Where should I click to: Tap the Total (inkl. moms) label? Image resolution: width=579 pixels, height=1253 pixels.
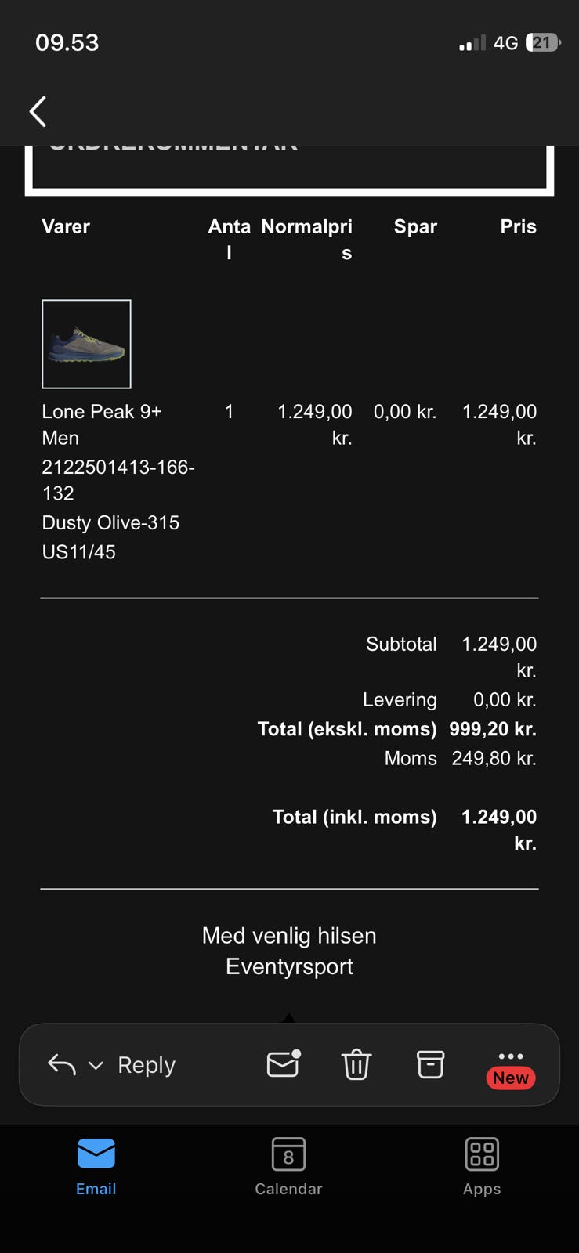click(354, 817)
